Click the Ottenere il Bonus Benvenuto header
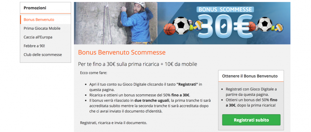The image size is (311, 132). [250, 76]
